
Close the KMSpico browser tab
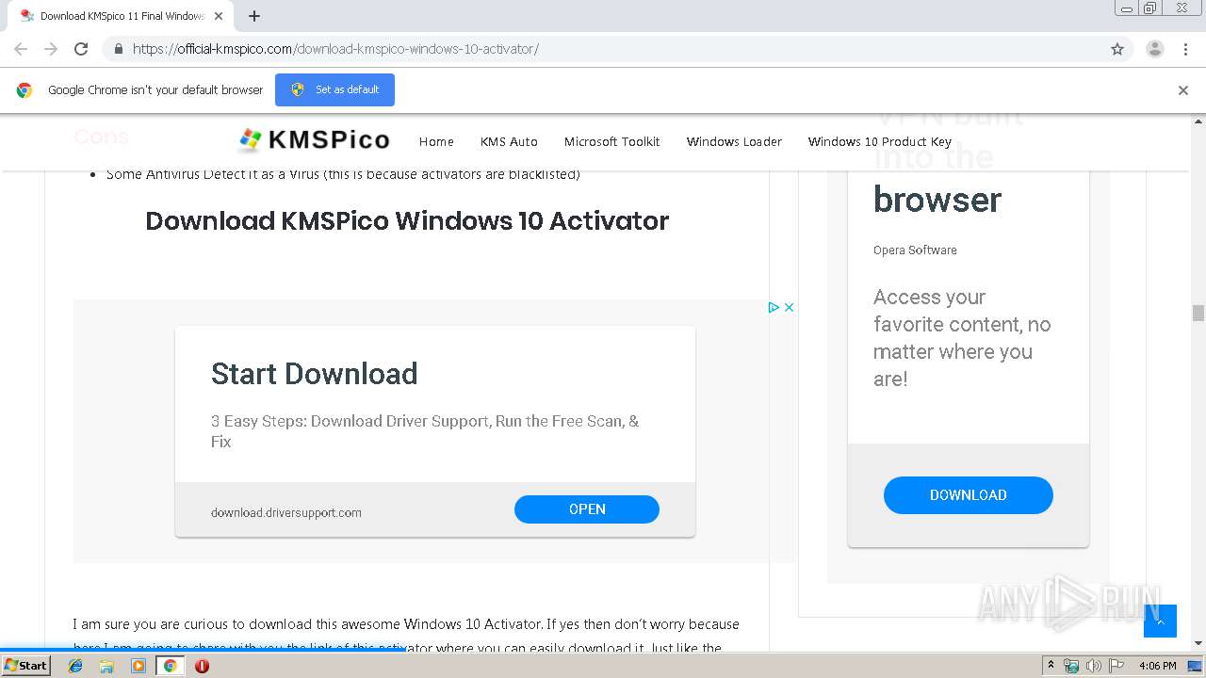(219, 16)
